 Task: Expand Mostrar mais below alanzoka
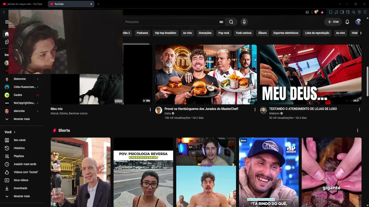pos(22,119)
